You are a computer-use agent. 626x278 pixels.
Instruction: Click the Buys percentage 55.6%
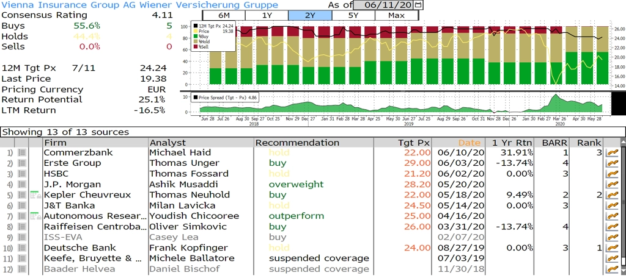click(x=87, y=26)
